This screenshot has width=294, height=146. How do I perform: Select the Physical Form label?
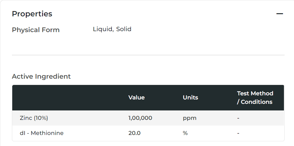coord(35,30)
